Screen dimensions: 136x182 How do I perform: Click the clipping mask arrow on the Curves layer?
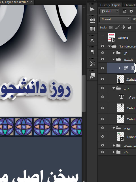coord(120,68)
